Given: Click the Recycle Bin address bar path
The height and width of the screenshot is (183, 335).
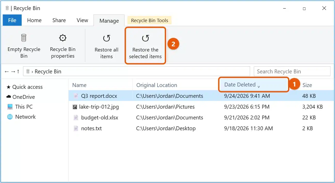Looking at the screenshot, I should [136, 72].
